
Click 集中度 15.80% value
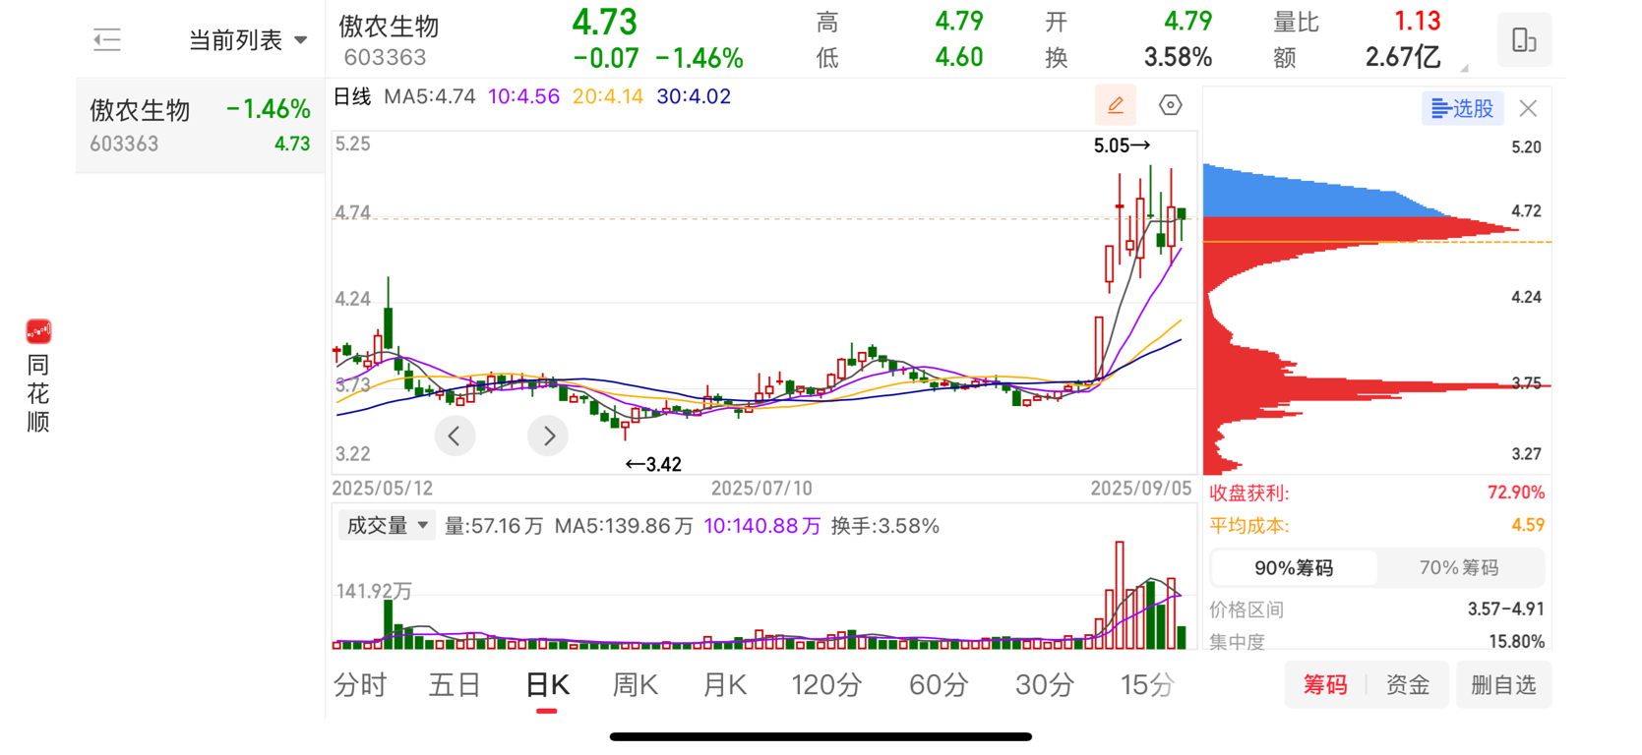click(x=1516, y=641)
